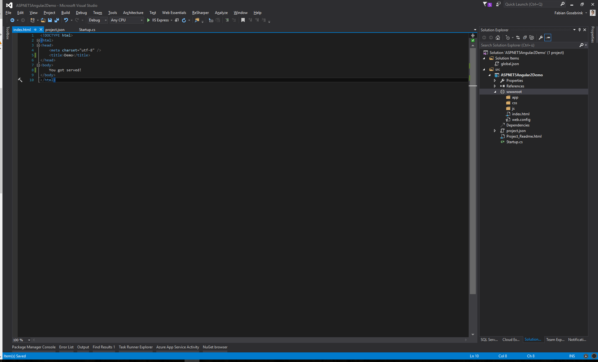Screen dimensions: 598x362
Task: Open the Web Essentials menu
Action: point(174,13)
